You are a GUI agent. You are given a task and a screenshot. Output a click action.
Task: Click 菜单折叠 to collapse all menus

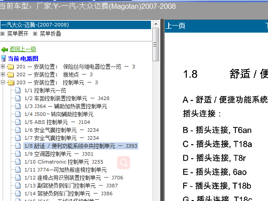tap(50, 34)
